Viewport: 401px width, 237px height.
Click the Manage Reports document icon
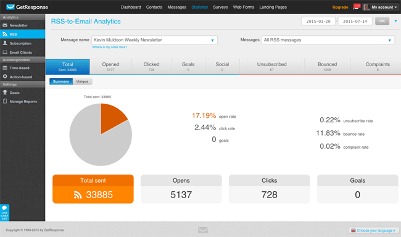click(x=5, y=101)
